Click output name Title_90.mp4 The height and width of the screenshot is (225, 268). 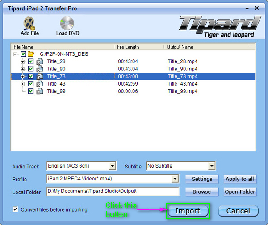point(183,69)
